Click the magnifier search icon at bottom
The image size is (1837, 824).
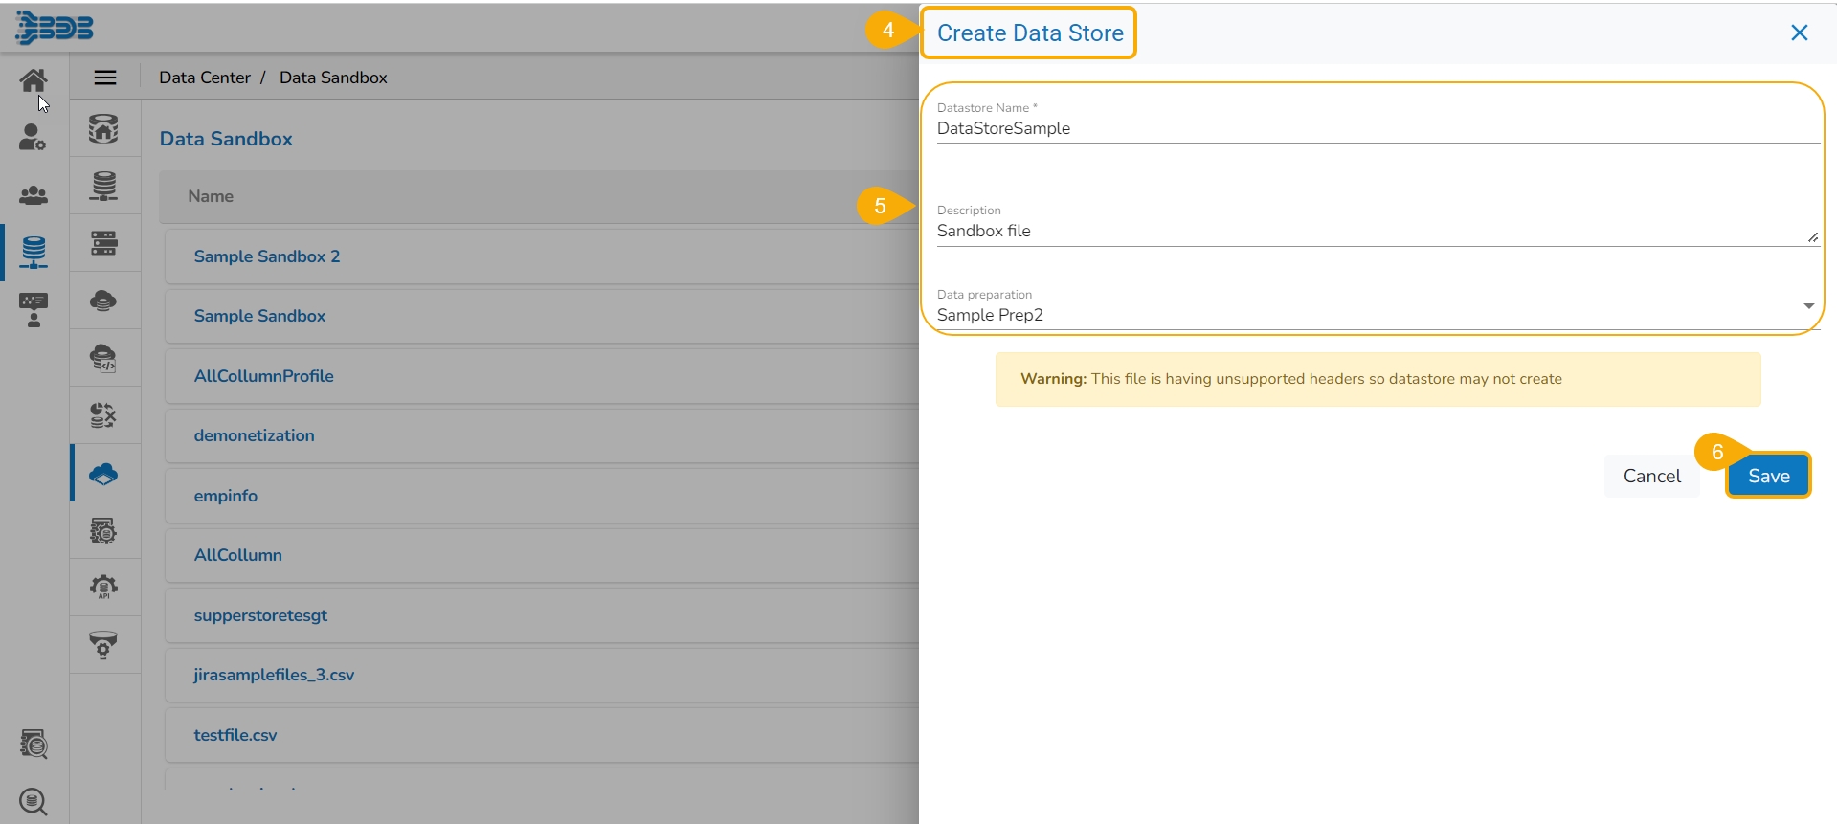coord(34,801)
